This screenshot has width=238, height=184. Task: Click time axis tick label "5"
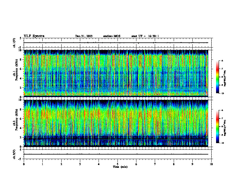pos(117,164)
